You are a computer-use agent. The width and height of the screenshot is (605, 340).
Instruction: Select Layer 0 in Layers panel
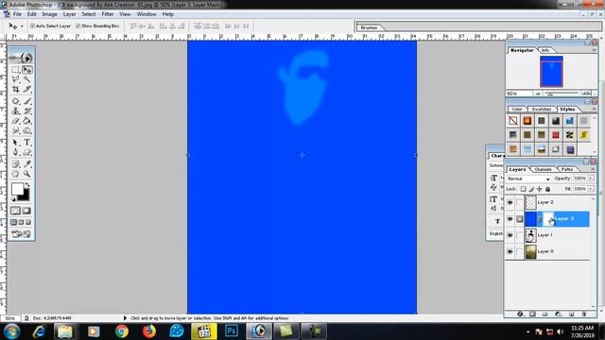point(557,252)
